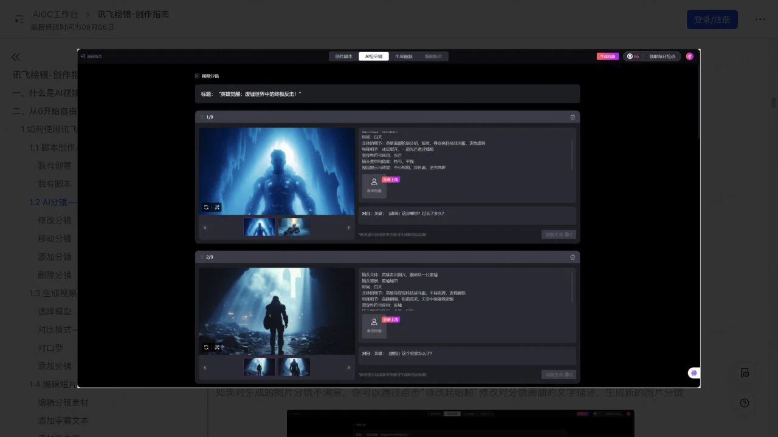
Task: Click the help question mark icon
Action: (x=745, y=403)
